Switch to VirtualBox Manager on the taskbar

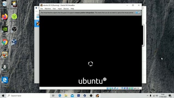[85, 96]
